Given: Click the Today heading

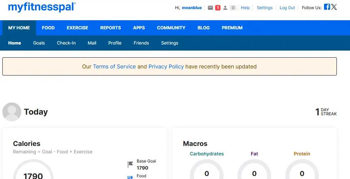Looking at the screenshot, I should pyautogui.click(x=36, y=112).
